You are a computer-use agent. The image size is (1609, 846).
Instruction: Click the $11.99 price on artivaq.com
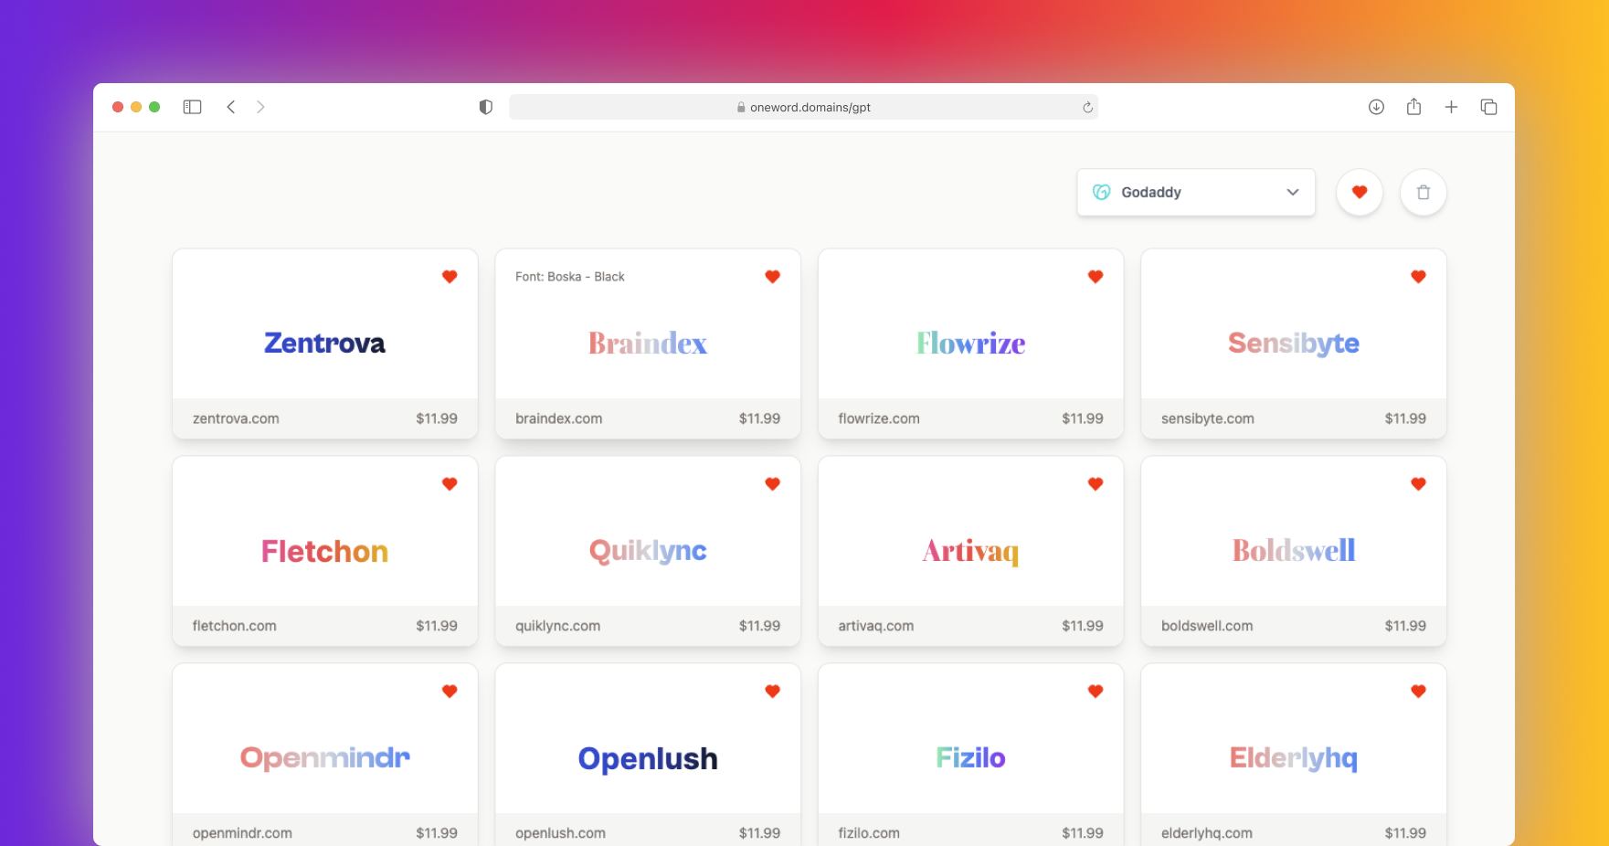pyautogui.click(x=1083, y=626)
